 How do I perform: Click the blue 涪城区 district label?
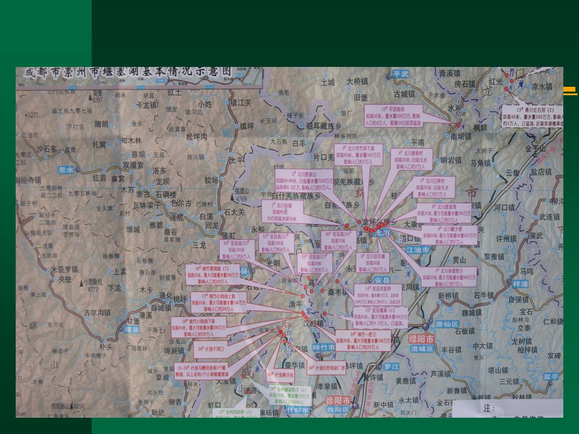tap(422, 349)
